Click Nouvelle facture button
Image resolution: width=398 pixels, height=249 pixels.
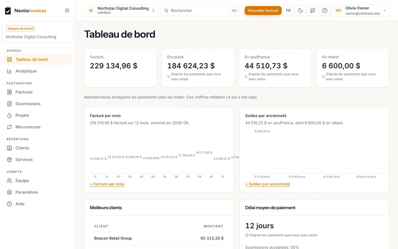click(263, 11)
